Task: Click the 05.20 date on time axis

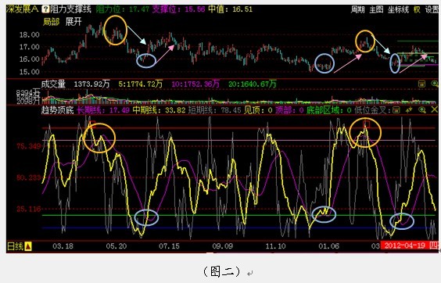Action: pyautogui.click(x=117, y=246)
